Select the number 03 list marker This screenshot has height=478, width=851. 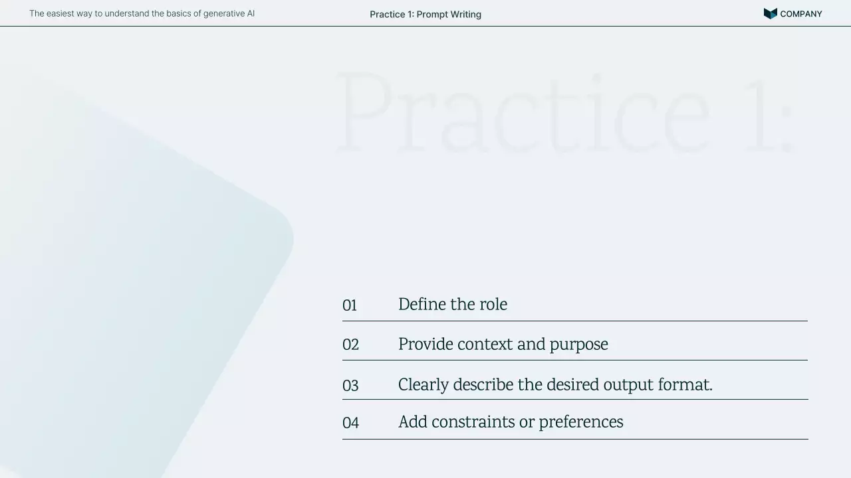(350, 386)
